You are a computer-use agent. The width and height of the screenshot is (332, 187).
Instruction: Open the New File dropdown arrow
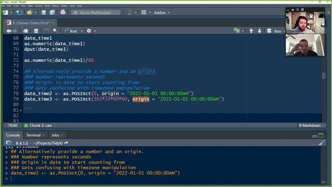11,12
